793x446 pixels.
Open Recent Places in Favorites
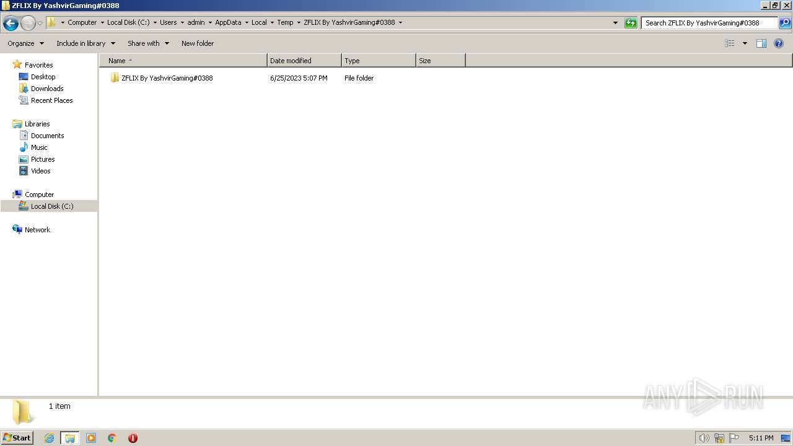[52, 100]
